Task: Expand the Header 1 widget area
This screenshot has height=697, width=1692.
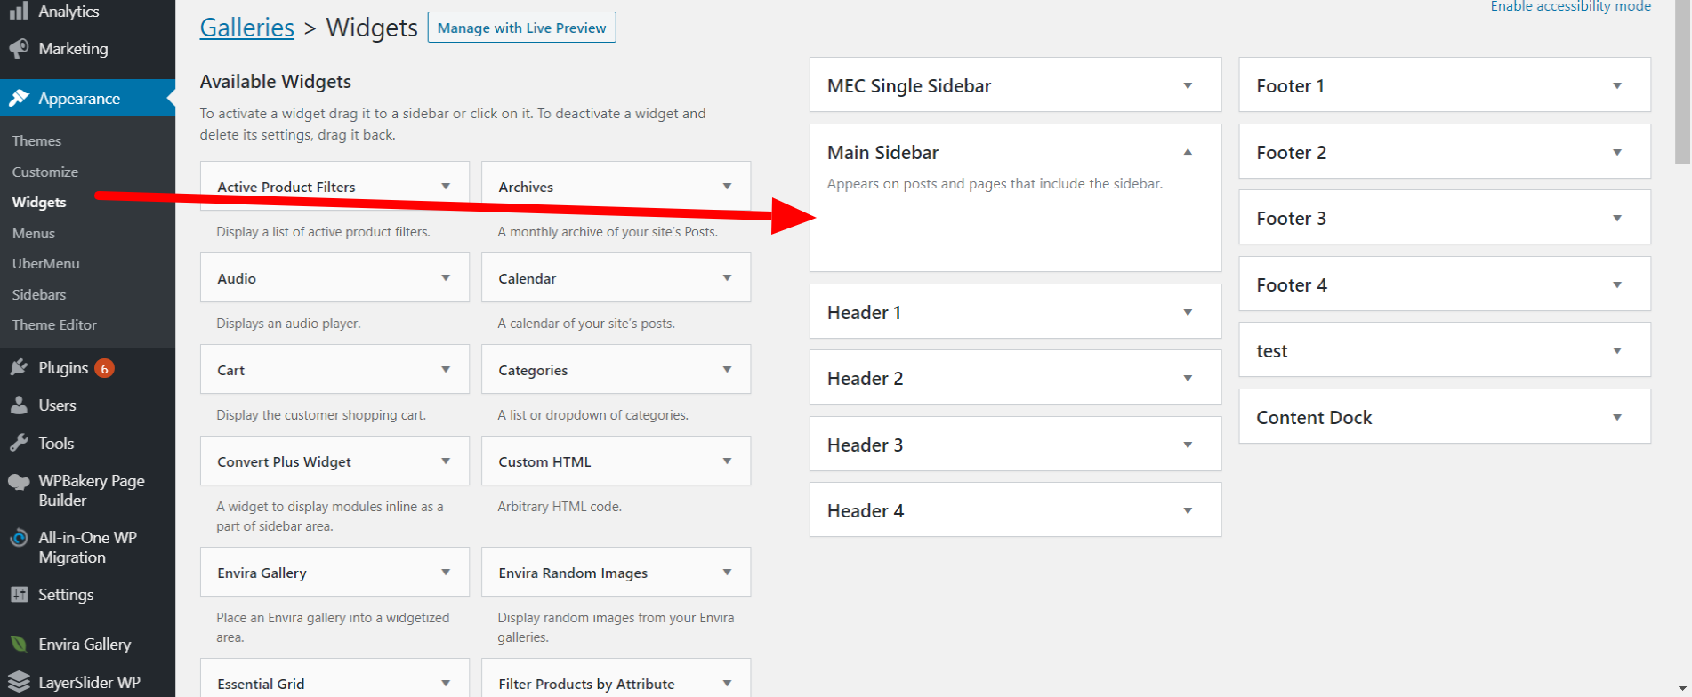Action: [x=1188, y=313]
